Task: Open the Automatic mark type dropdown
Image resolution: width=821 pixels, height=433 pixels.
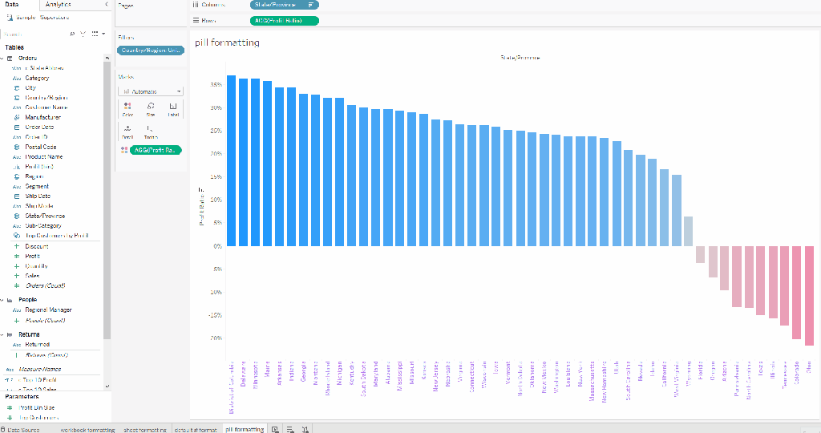Action: [151, 91]
